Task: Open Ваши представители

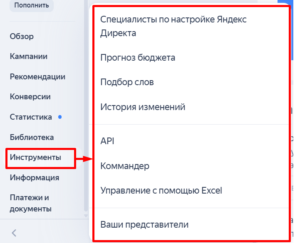Action: tap(144, 224)
